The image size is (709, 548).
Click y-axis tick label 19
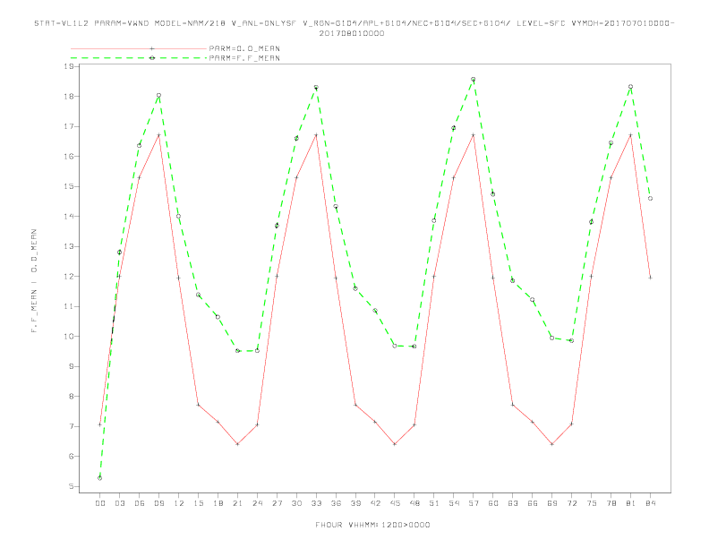pos(69,66)
